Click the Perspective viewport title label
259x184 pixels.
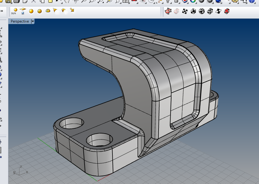tap(20, 21)
